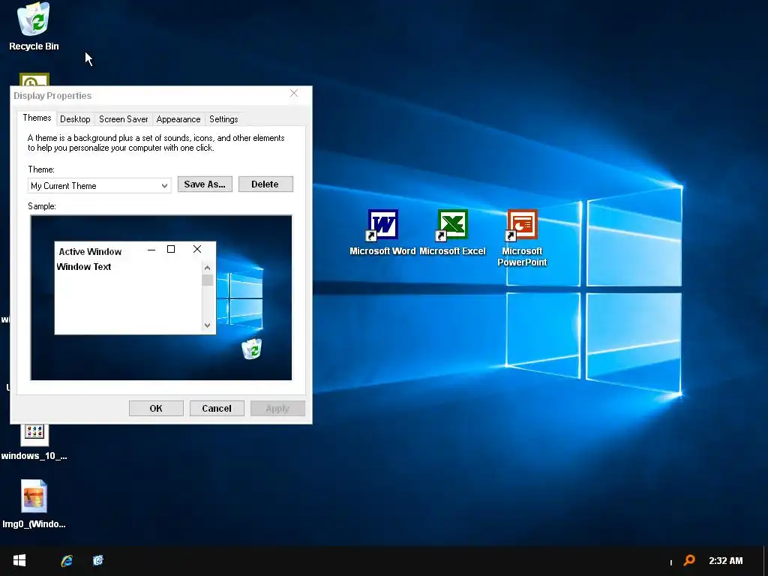This screenshot has height=576, width=768.
Task: Confirm with the OK button
Action: 156,409
